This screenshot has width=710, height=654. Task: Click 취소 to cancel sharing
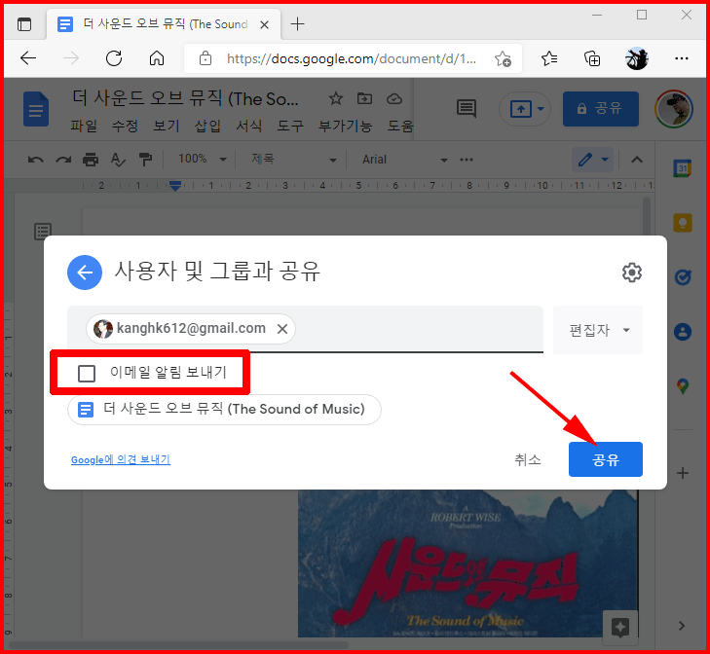pos(528,459)
